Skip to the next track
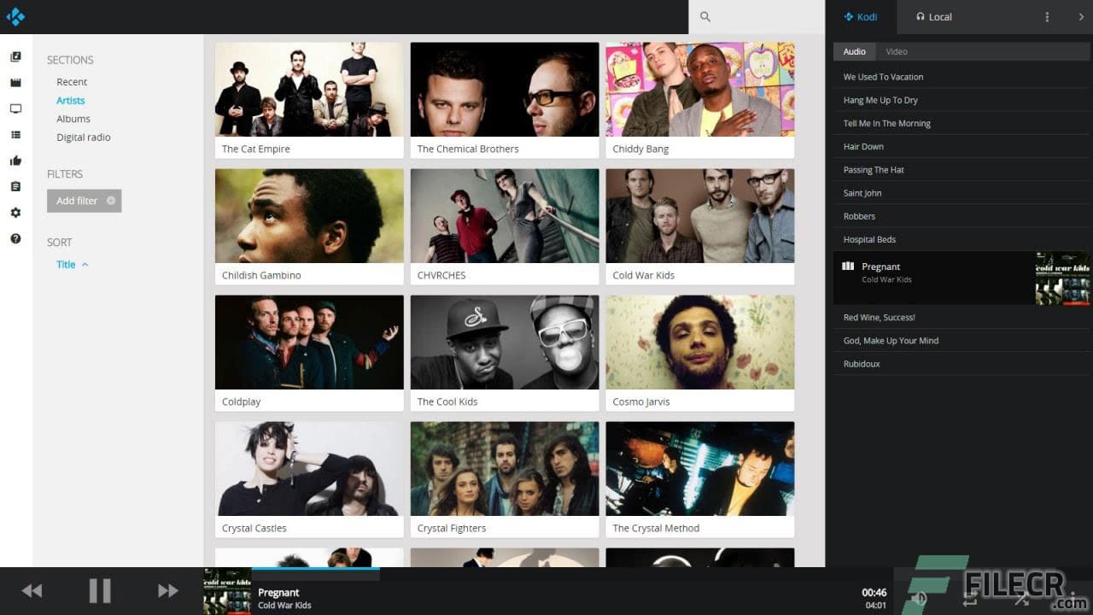This screenshot has width=1093, height=615. tap(168, 591)
